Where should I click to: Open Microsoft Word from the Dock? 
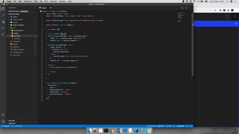[119, 131]
